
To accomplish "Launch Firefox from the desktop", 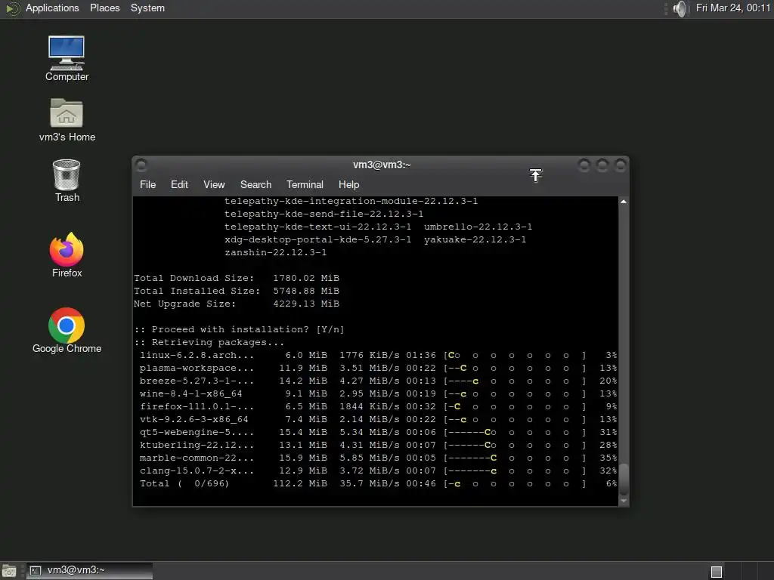I will (x=67, y=255).
